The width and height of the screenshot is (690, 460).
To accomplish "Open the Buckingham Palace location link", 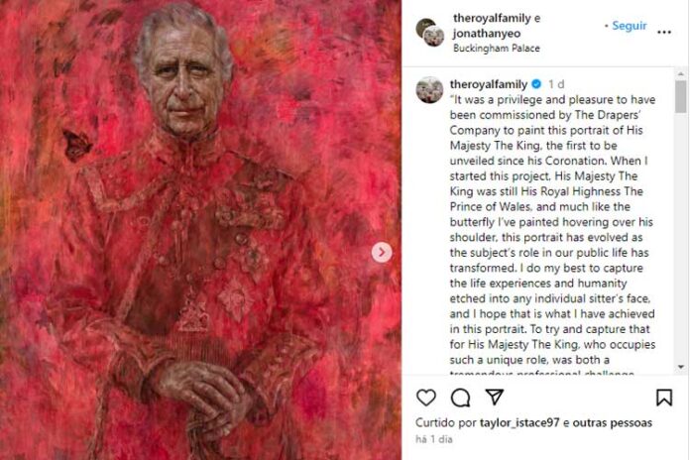I will 499,47.
